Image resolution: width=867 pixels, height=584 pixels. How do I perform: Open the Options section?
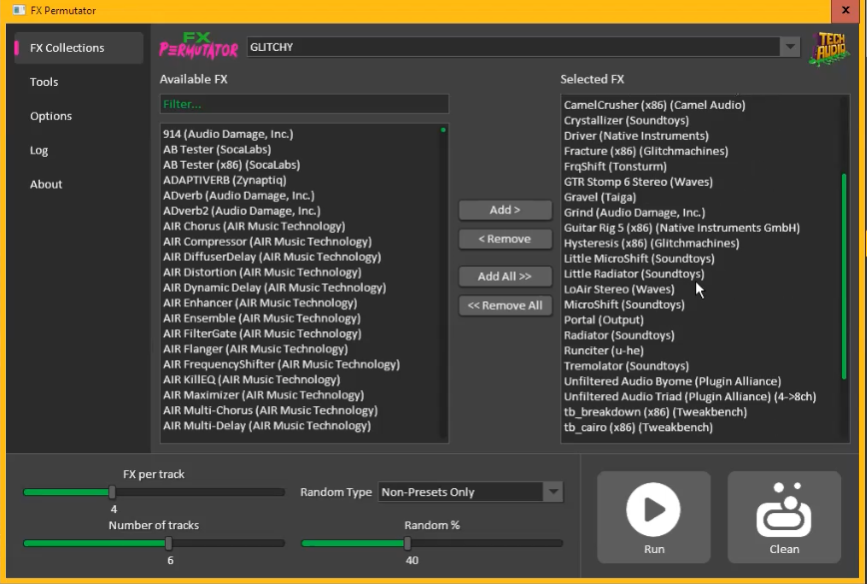(x=51, y=115)
